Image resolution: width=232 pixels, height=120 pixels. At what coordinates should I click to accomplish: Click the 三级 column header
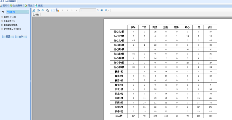click(x=165, y=27)
